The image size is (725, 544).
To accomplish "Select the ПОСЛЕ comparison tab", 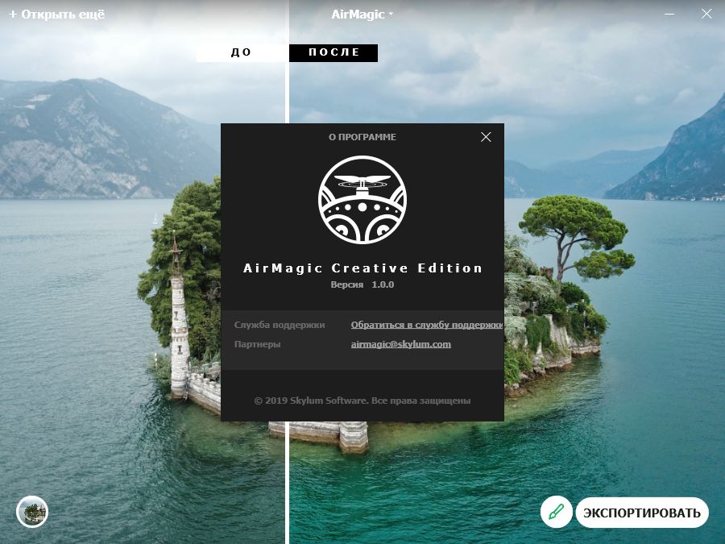I will click(x=333, y=52).
